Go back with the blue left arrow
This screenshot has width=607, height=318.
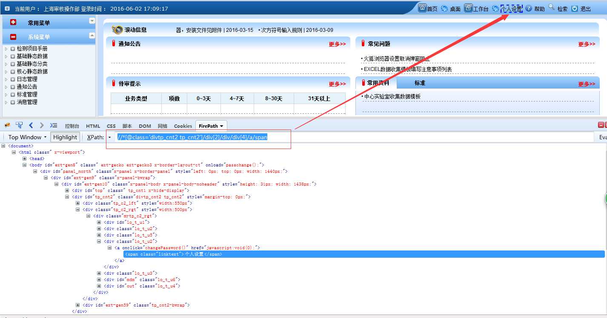click(x=31, y=125)
